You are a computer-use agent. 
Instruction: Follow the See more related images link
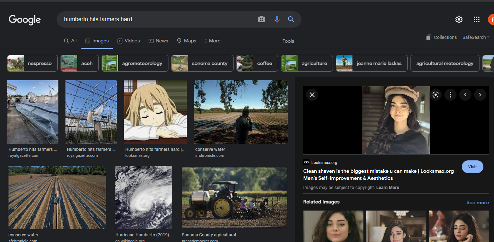pyautogui.click(x=477, y=202)
